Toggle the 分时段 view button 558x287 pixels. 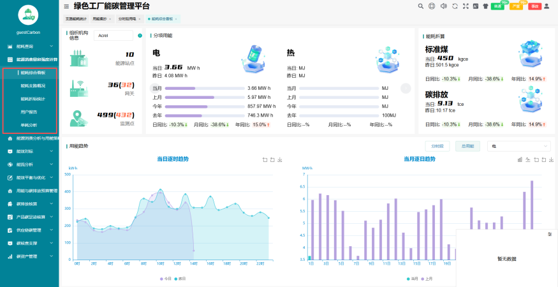[x=437, y=146]
